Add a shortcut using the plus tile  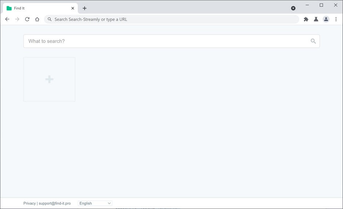coord(49,79)
